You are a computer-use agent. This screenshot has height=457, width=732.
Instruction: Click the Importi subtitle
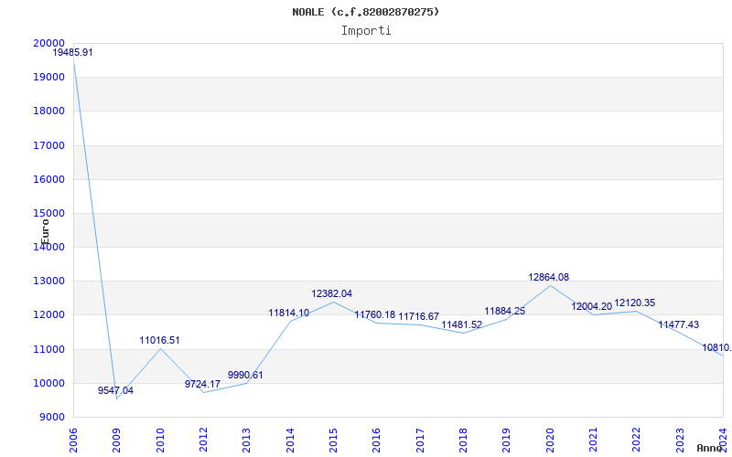366,31
